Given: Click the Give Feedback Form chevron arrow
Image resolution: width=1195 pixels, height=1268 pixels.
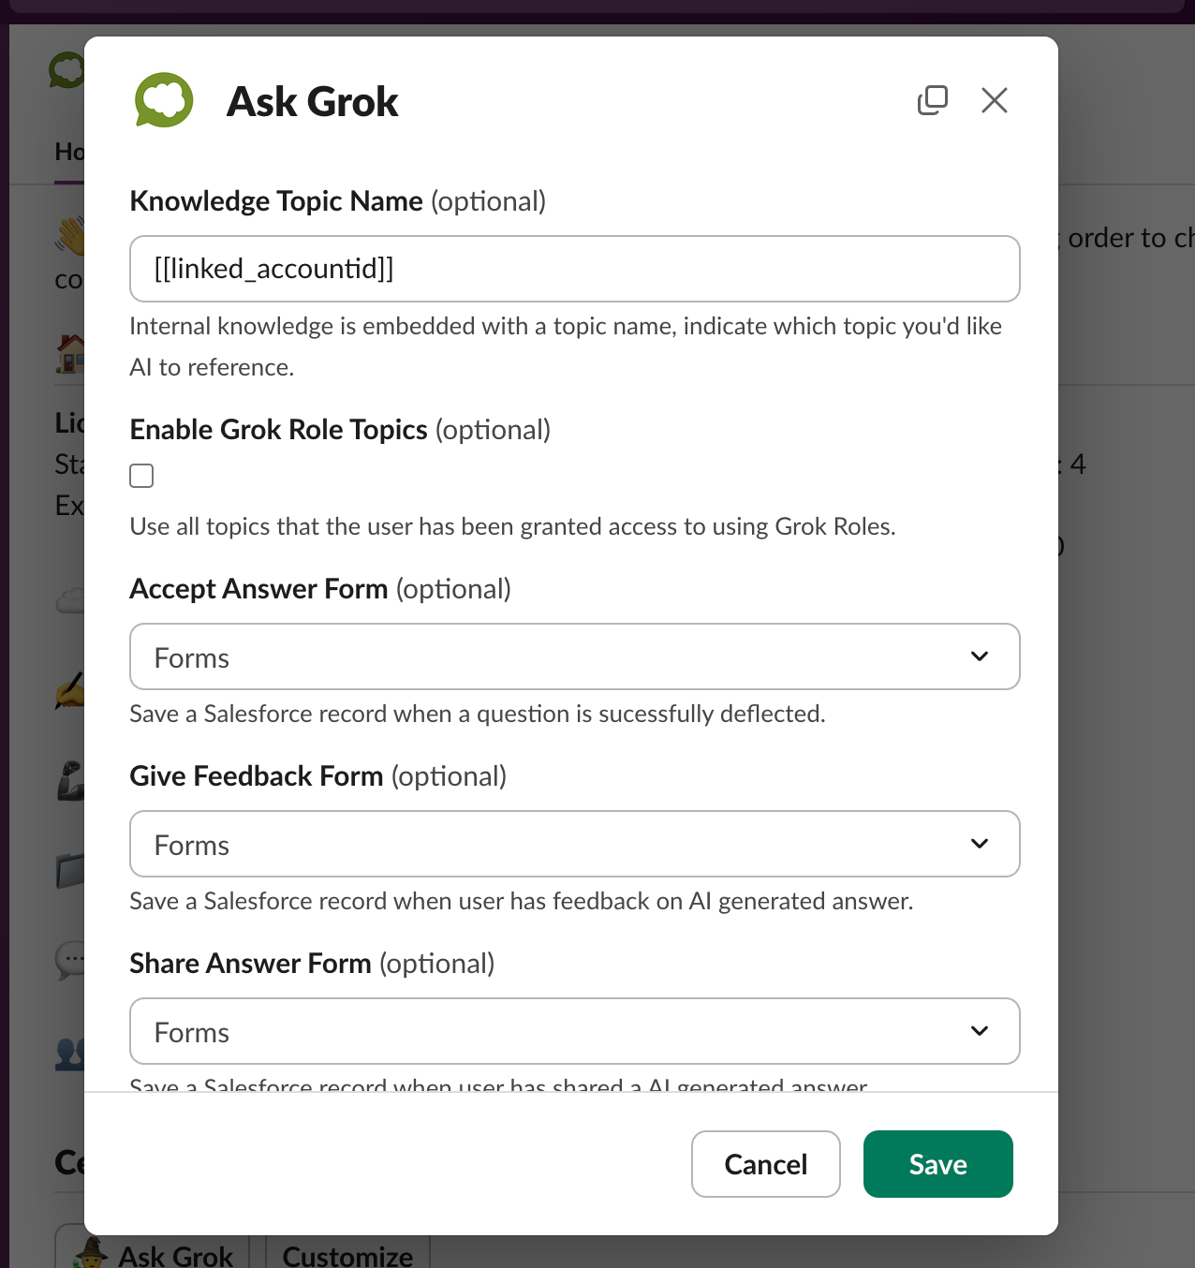Looking at the screenshot, I should pyautogui.click(x=980, y=844).
